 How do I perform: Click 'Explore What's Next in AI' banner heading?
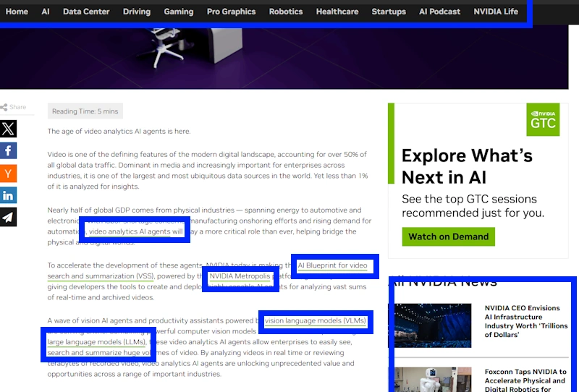[467, 166]
